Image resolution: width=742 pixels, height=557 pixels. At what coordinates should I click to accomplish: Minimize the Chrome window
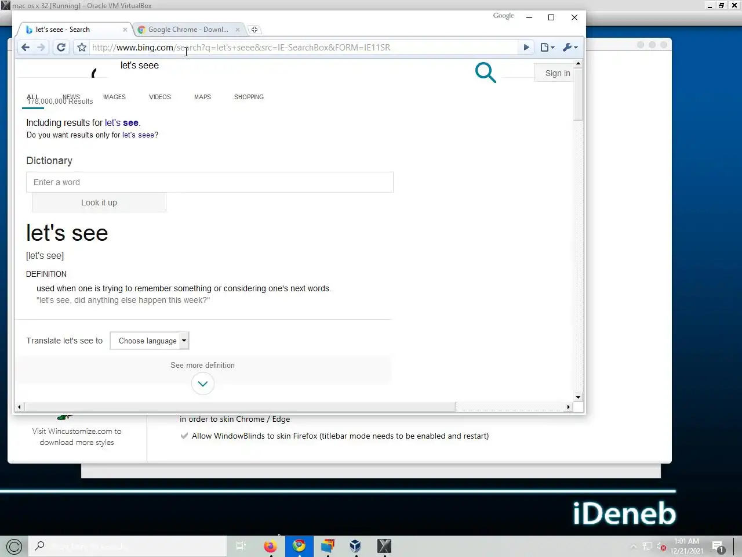pyautogui.click(x=529, y=17)
